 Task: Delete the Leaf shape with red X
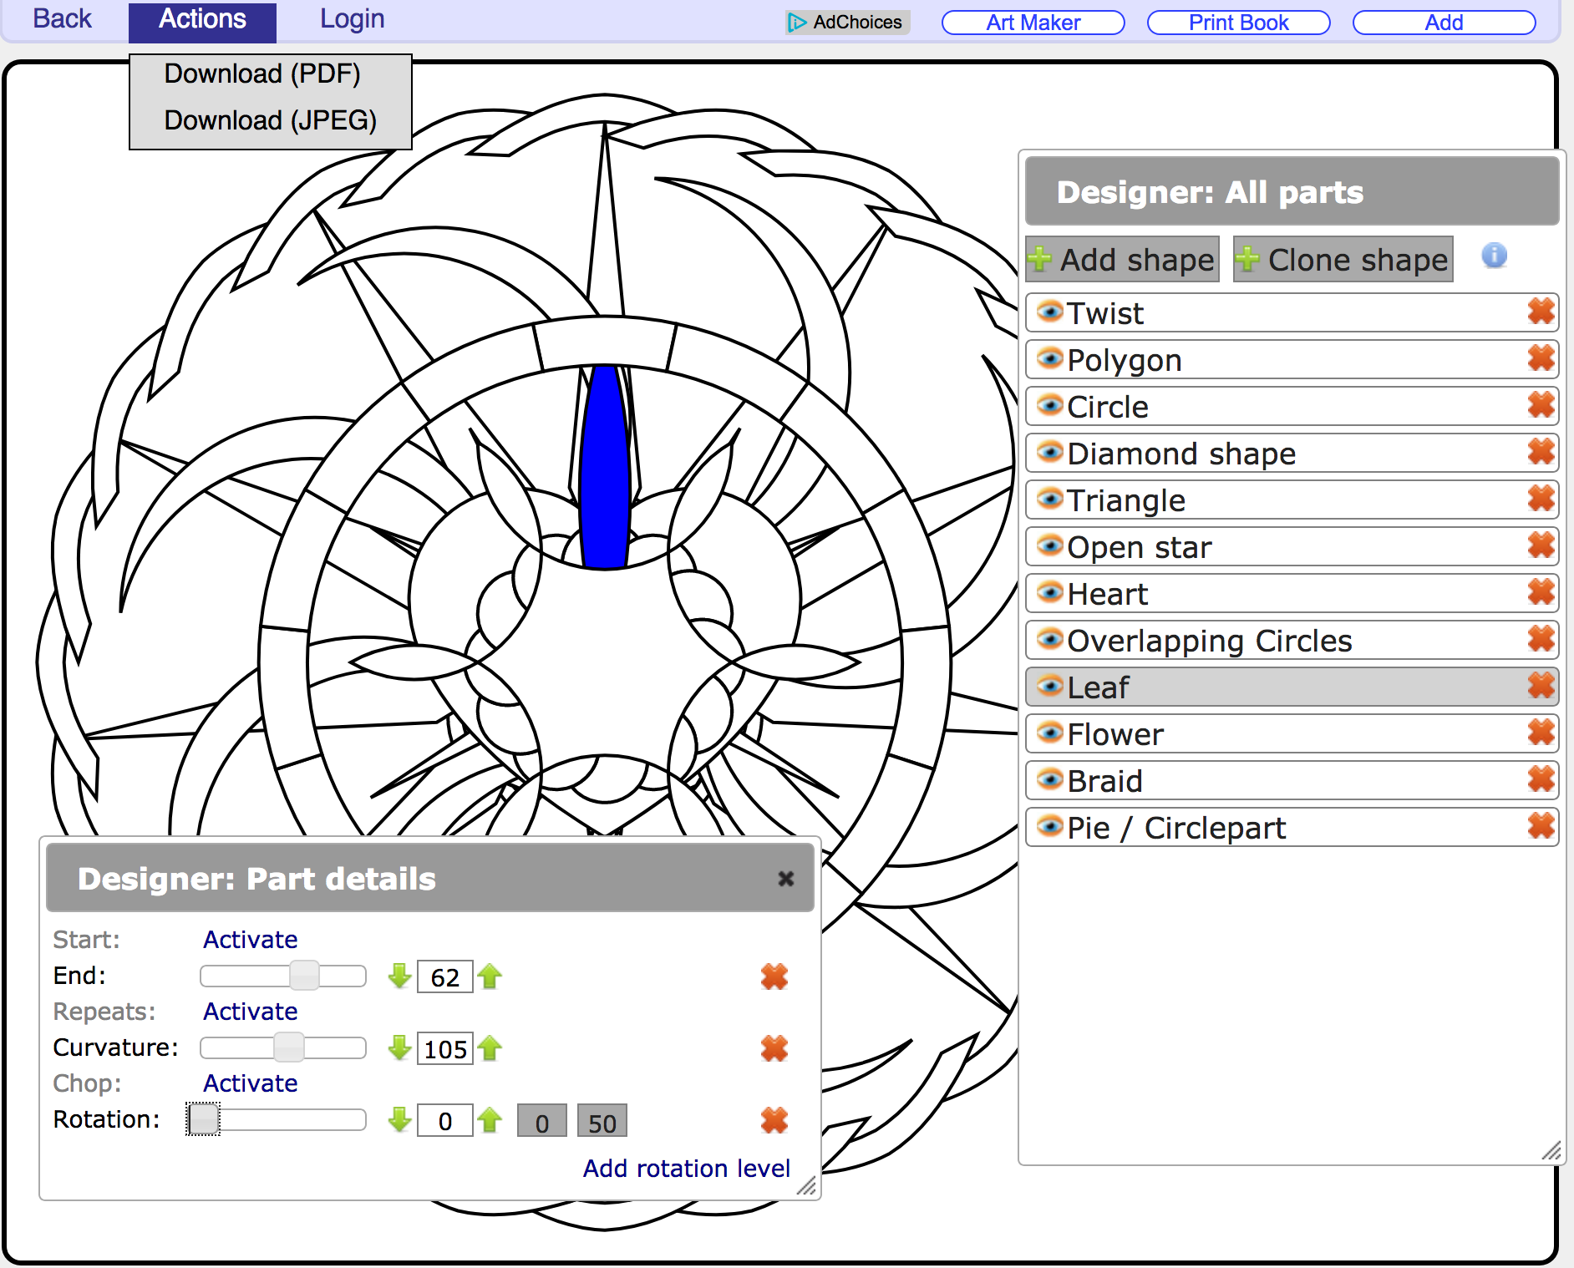(1541, 686)
